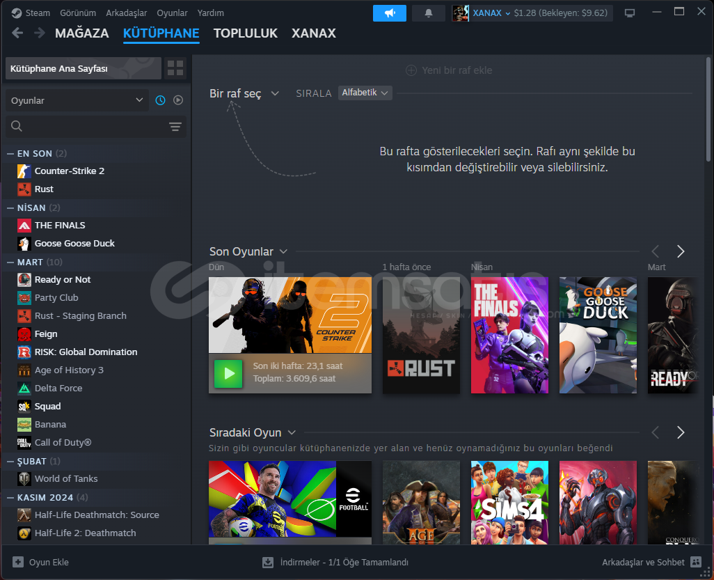
Task: Open the XANAX profile tab
Action: (314, 33)
